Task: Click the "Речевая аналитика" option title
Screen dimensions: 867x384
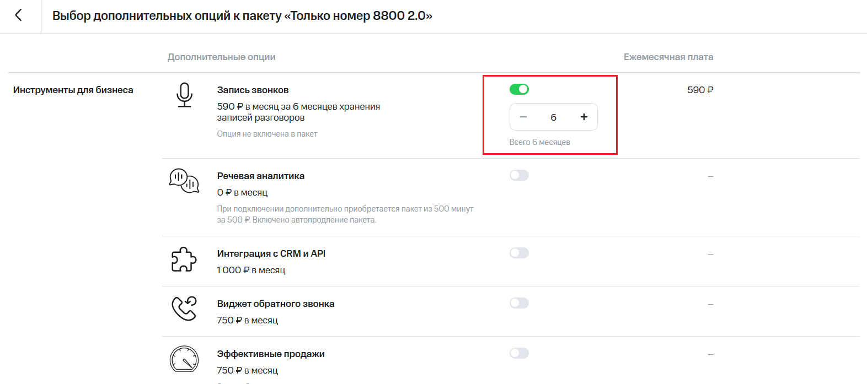Action: point(260,176)
